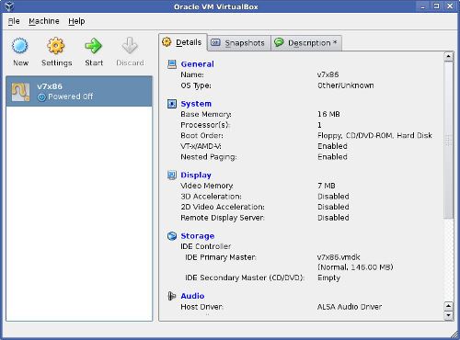Close the VirtualBox window
Screen dimensions: 460x340
point(450,6)
